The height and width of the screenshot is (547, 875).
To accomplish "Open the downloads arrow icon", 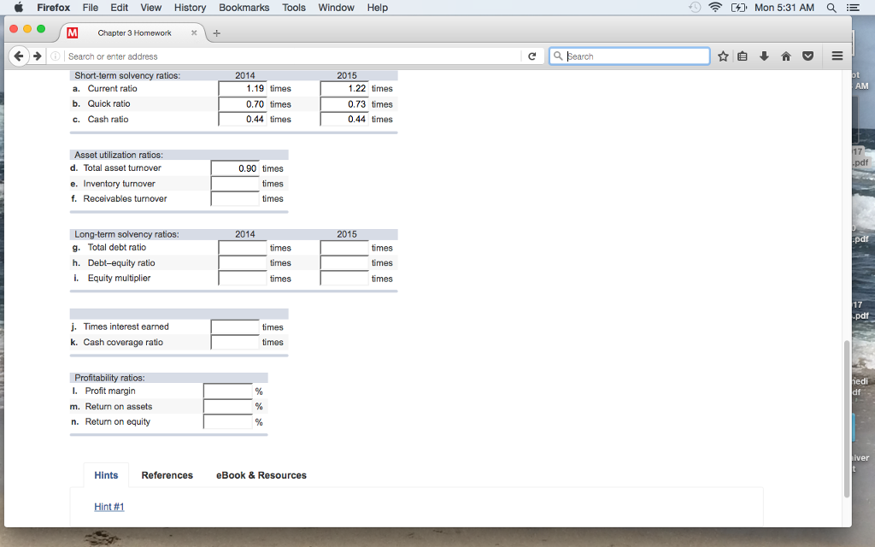I will point(764,56).
